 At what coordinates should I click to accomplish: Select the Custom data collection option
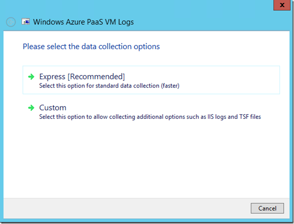coord(53,108)
